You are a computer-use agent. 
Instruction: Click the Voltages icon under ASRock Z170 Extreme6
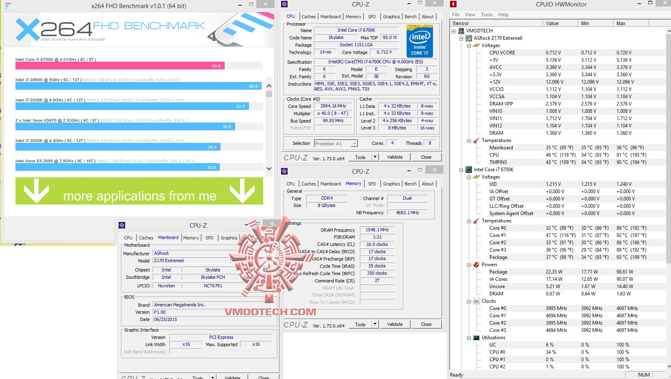pyautogui.click(x=476, y=45)
